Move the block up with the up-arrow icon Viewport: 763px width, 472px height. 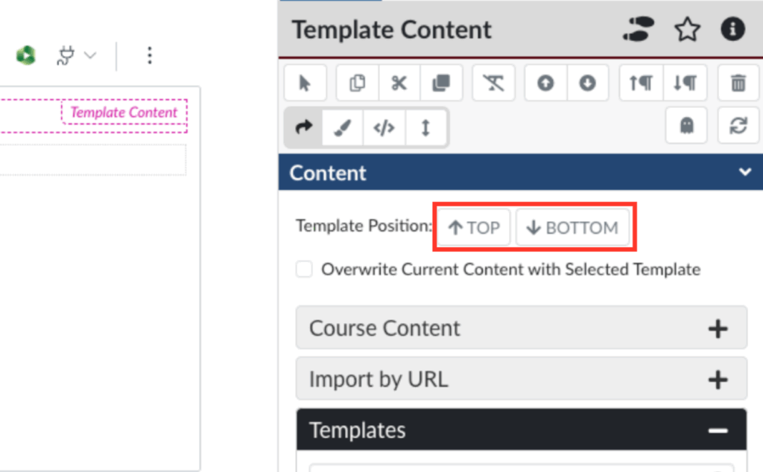[545, 83]
